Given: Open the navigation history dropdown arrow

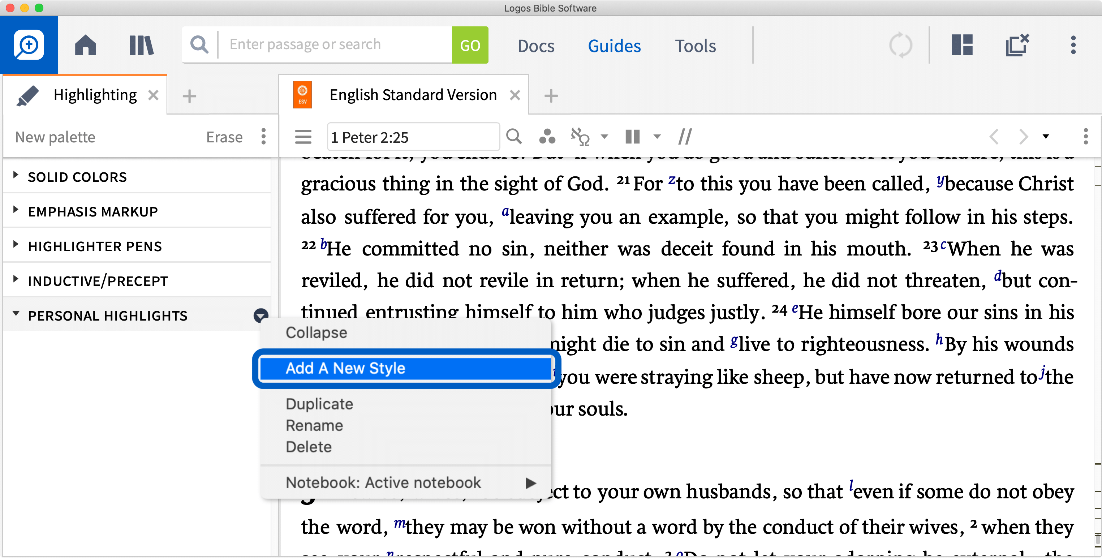Looking at the screenshot, I should (x=1046, y=137).
